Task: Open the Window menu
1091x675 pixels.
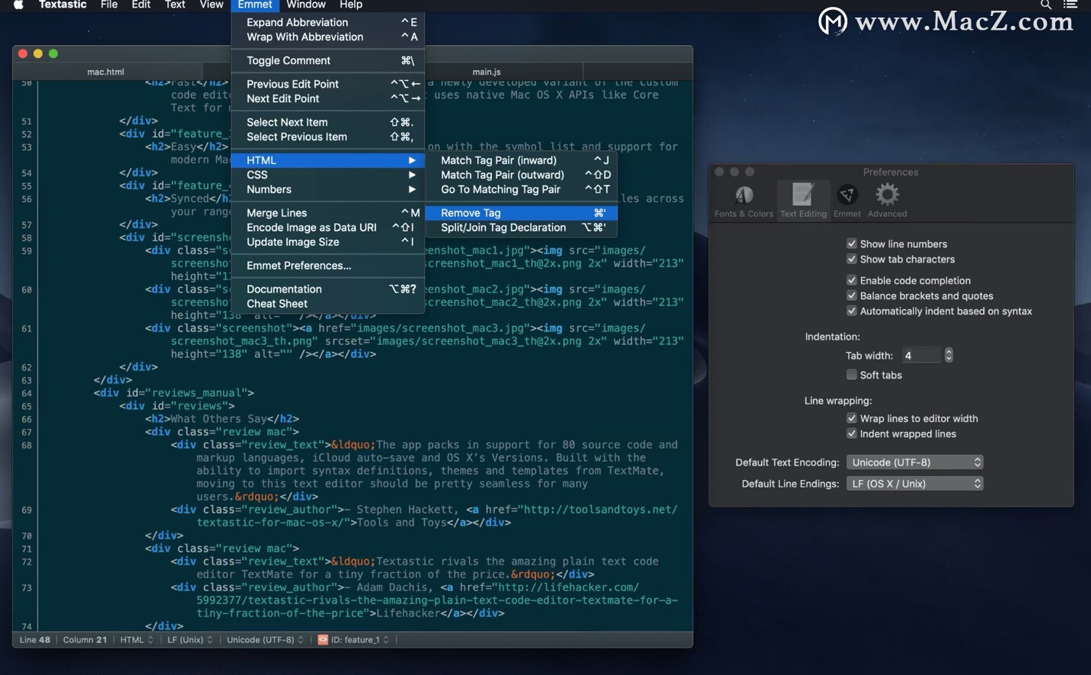Action: tap(306, 5)
